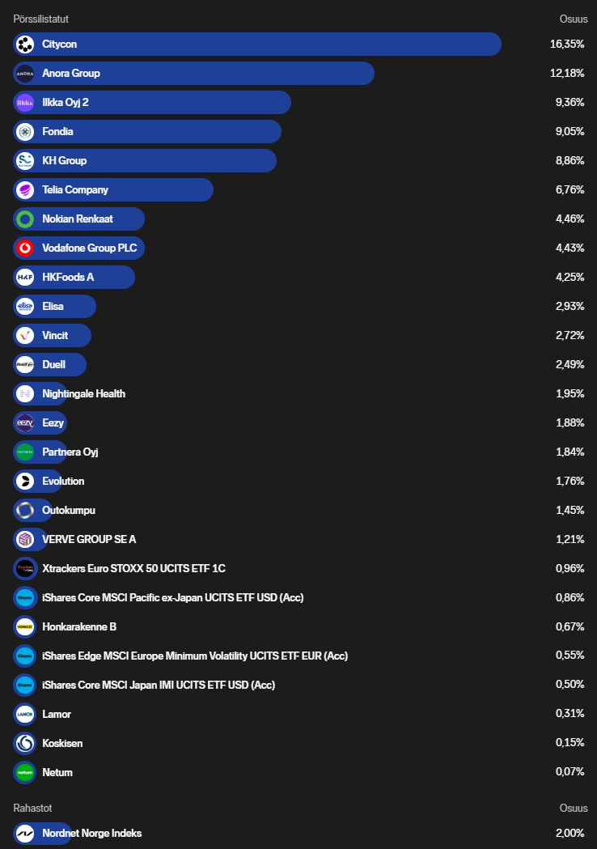Viewport: 597px width, 849px height.
Task: Click the Koskisen logo icon
Action: click(25, 744)
